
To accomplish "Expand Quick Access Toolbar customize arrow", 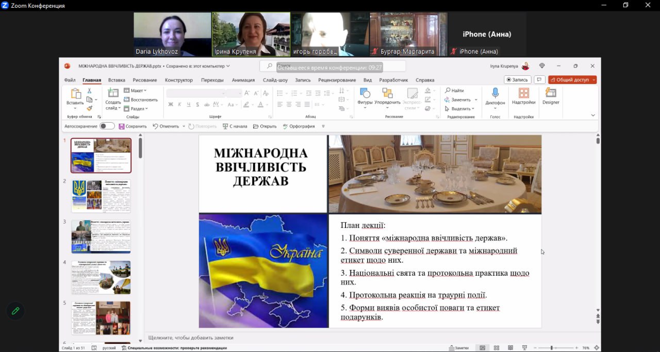I will point(323,126).
